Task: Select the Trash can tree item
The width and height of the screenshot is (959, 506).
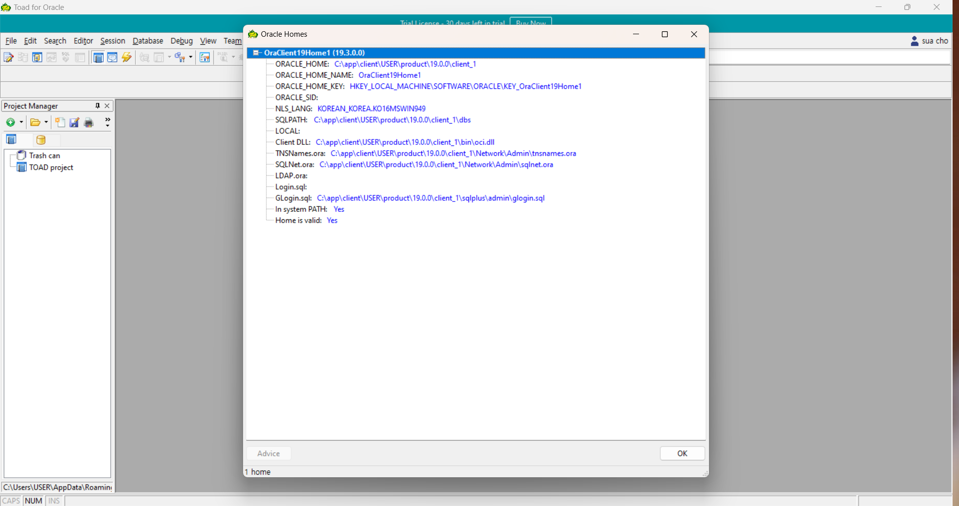Action: point(44,156)
